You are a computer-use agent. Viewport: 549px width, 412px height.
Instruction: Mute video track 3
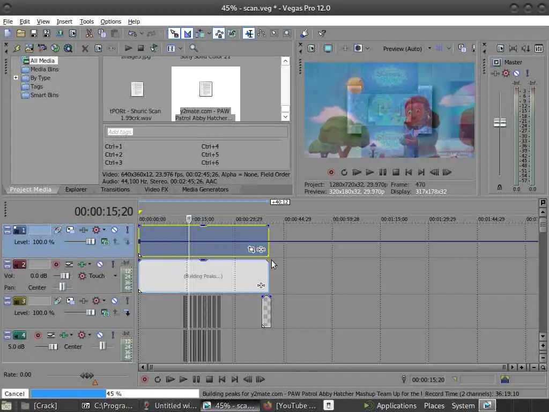(114, 300)
